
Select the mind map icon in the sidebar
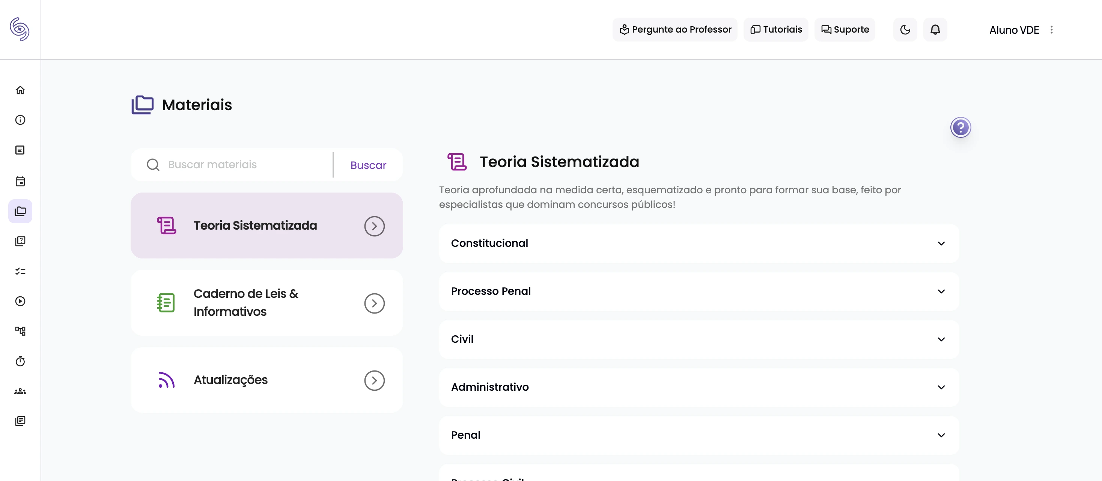[20, 331]
